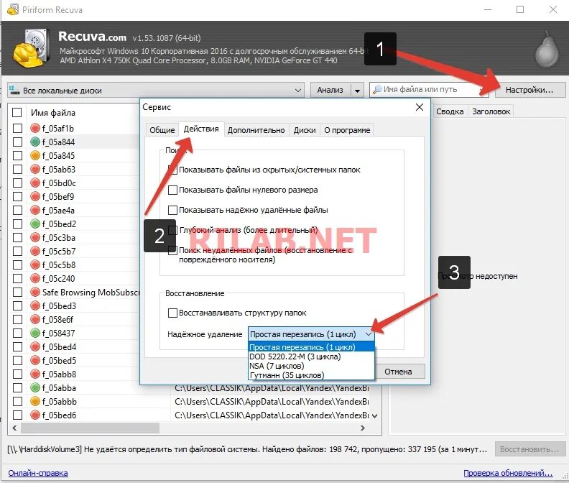Enable Показывать надёжно удалённые файлы
This screenshot has height=483, width=569.
tap(172, 210)
